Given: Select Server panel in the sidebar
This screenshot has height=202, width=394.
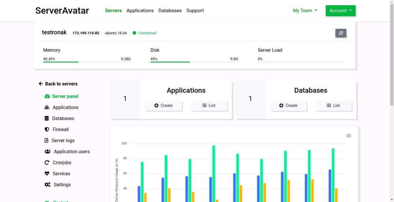Looking at the screenshot, I should [x=61, y=96].
